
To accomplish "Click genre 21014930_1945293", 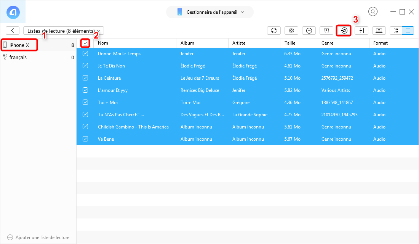I will click(339, 114).
